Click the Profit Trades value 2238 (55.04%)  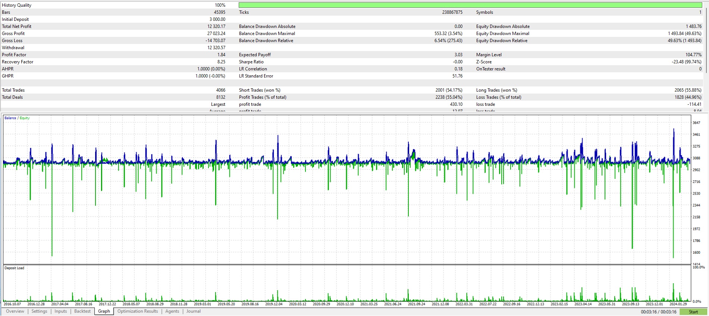click(449, 97)
